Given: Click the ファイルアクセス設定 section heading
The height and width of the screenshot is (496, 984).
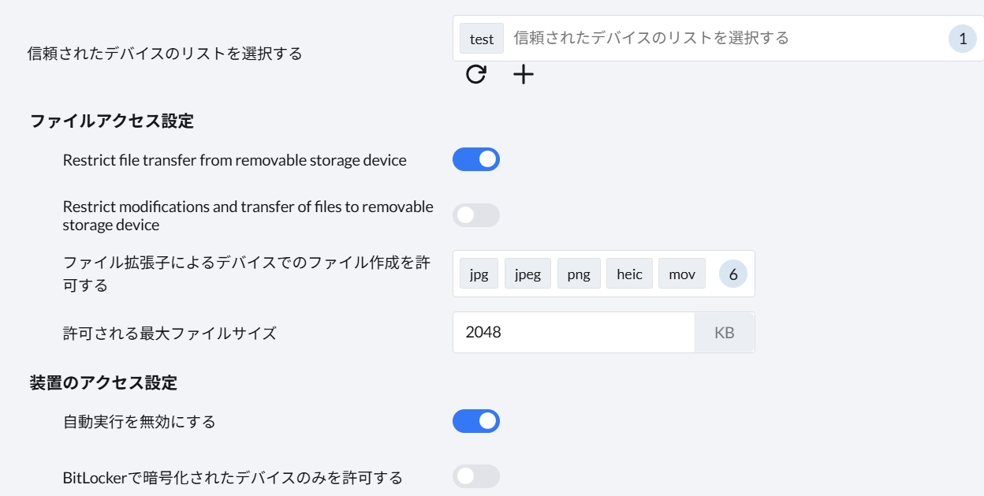Looking at the screenshot, I should point(112,121).
